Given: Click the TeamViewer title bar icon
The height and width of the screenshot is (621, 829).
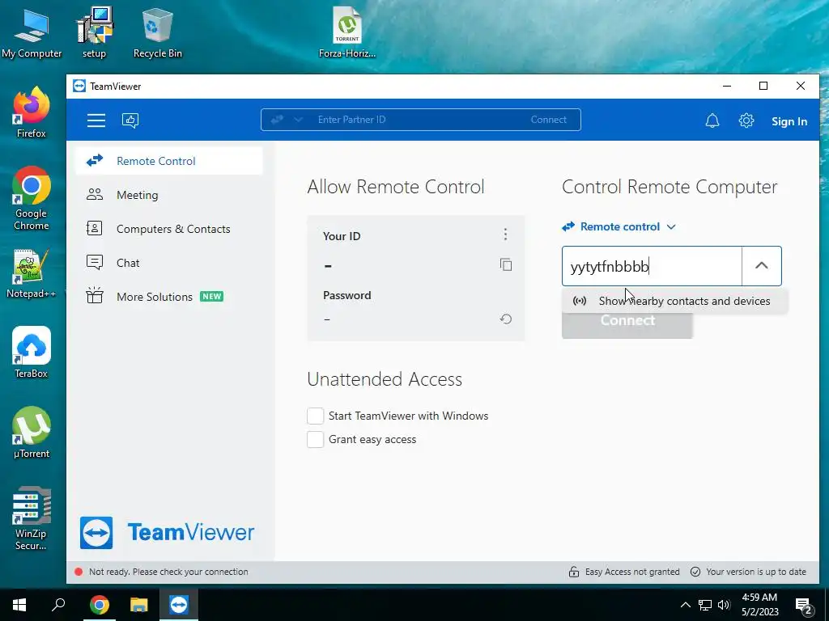Looking at the screenshot, I should coord(79,86).
